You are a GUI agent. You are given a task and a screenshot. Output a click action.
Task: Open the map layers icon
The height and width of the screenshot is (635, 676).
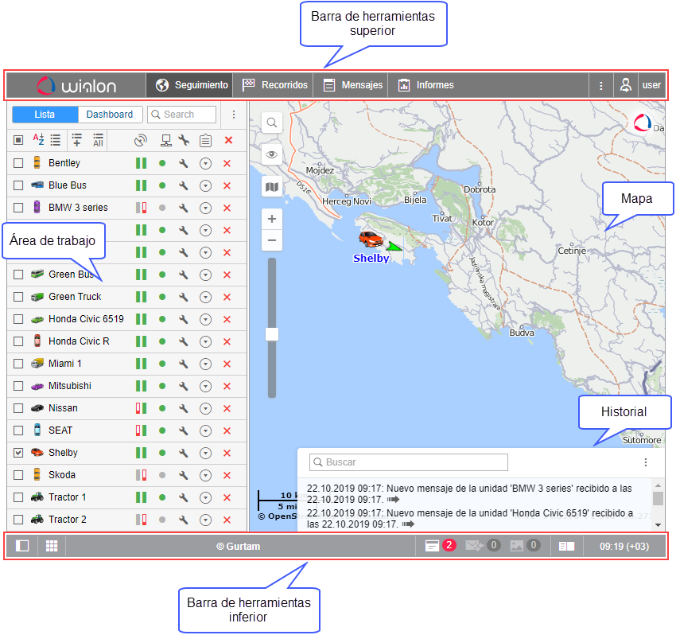(272, 187)
